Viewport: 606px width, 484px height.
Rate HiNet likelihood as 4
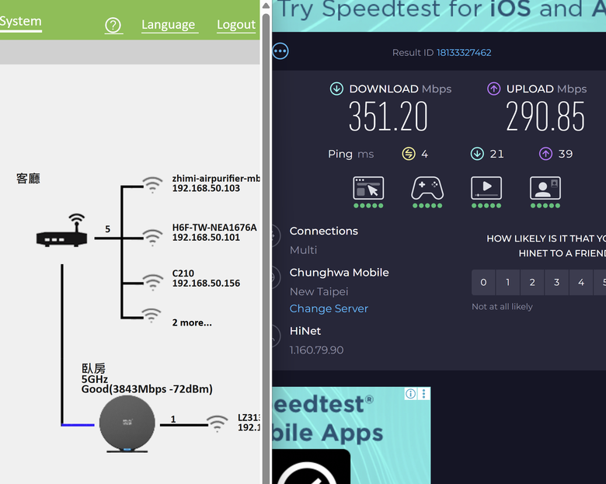[x=581, y=283]
